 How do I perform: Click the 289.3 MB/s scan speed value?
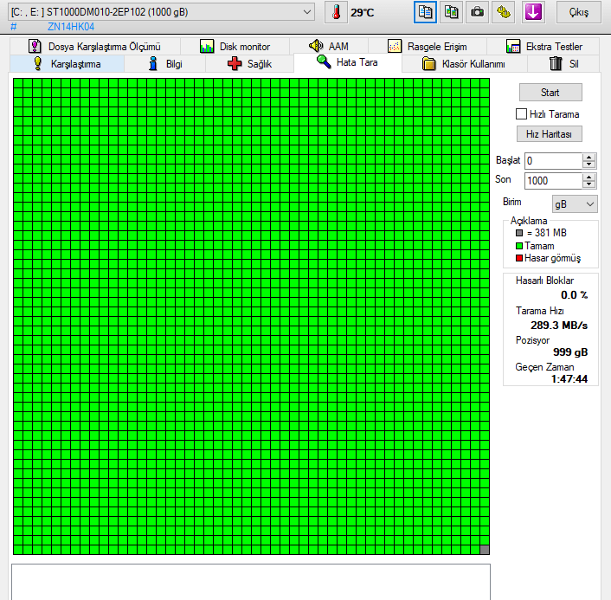tap(559, 326)
